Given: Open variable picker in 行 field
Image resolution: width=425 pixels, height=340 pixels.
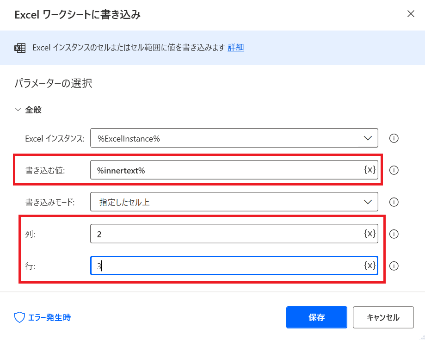Looking at the screenshot, I should pyautogui.click(x=370, y=266).
